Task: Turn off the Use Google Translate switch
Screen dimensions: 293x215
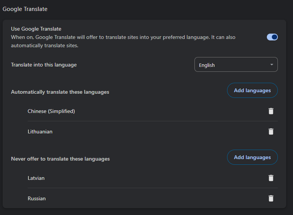Action: 272,37
